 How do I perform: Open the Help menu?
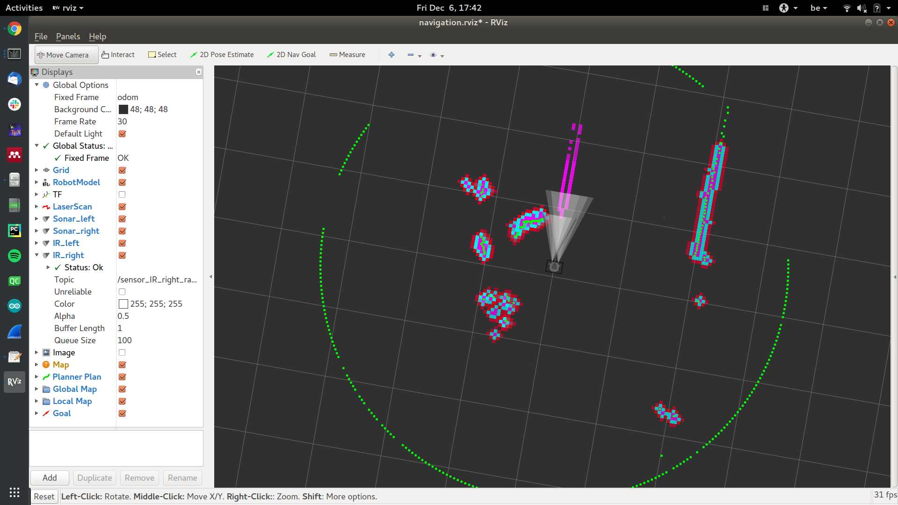pyautogui.click(x=97, y=36)
